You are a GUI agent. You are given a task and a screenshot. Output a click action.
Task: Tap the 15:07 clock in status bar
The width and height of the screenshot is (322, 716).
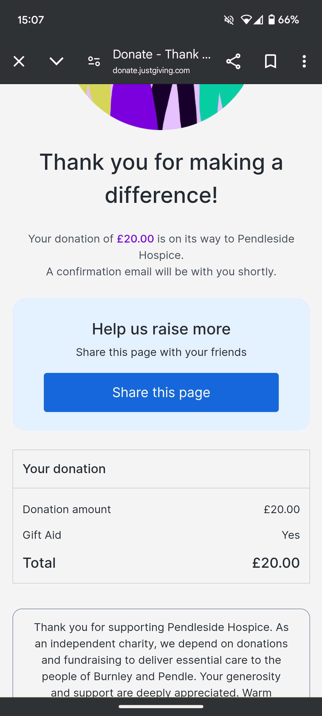point(31,20)
